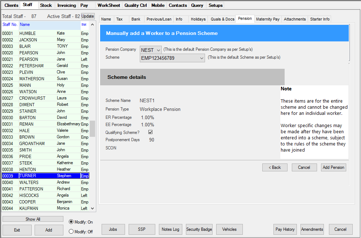
Task: Click Show All staff button
Action: 33,219
